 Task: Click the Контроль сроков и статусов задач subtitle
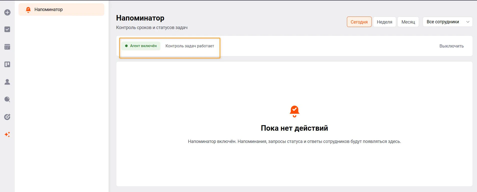tap(152, 28)
